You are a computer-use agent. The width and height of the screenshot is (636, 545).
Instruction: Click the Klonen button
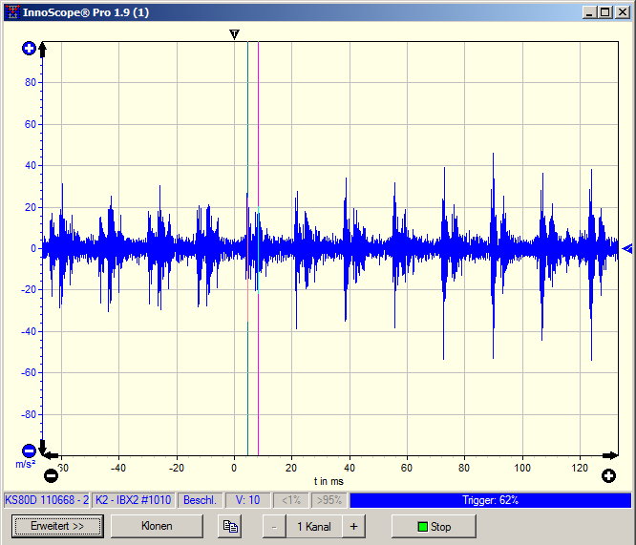click(157, 526)
